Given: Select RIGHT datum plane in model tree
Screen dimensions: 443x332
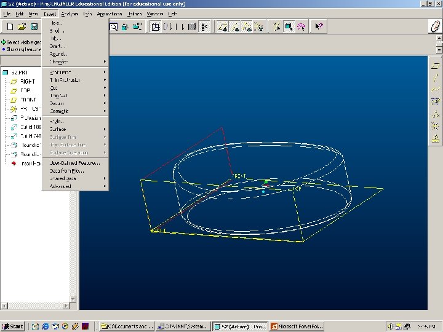Looking at the screenshot, I should tap(27, 81).
